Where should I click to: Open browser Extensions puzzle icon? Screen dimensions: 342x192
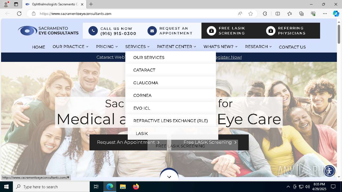tap(265, 14)
